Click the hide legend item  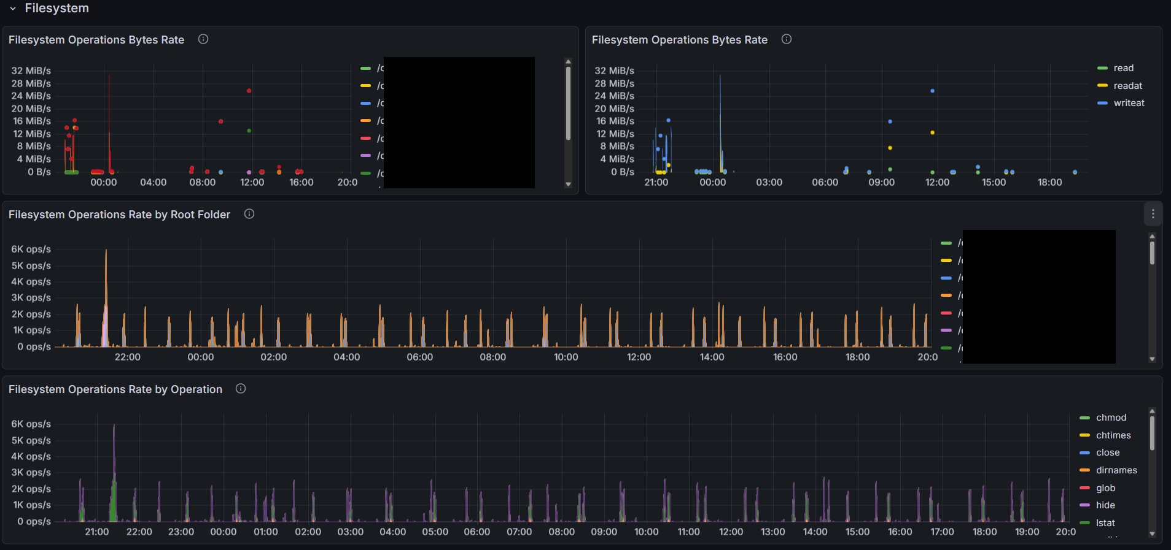click(x=1105, y=505)
